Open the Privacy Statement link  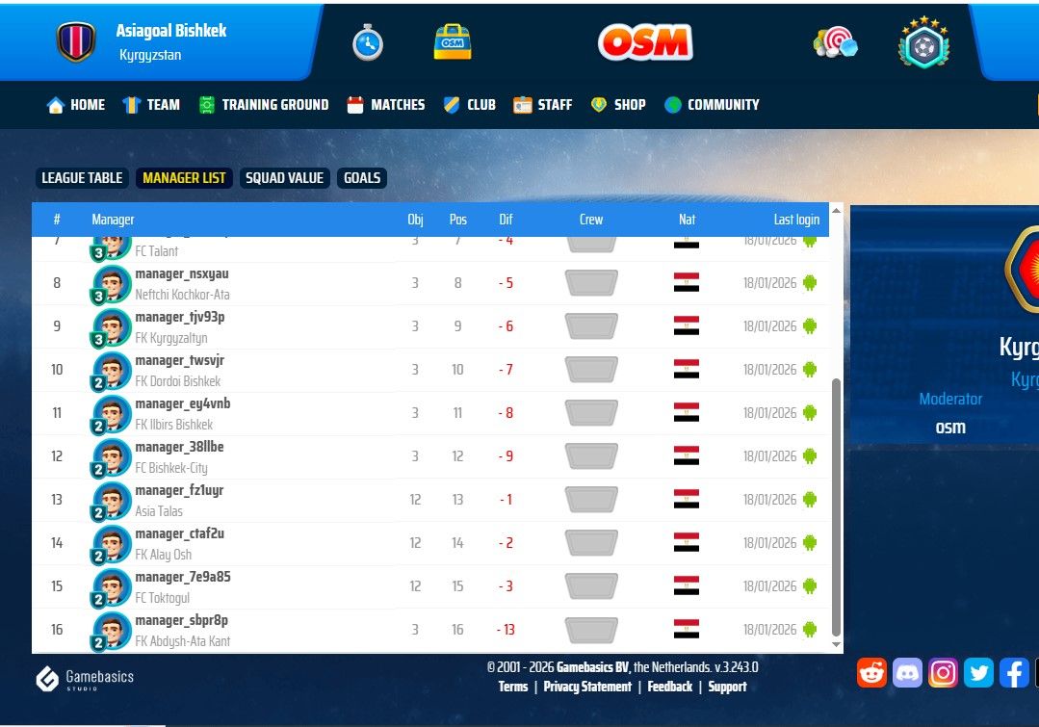pos(586,687)
